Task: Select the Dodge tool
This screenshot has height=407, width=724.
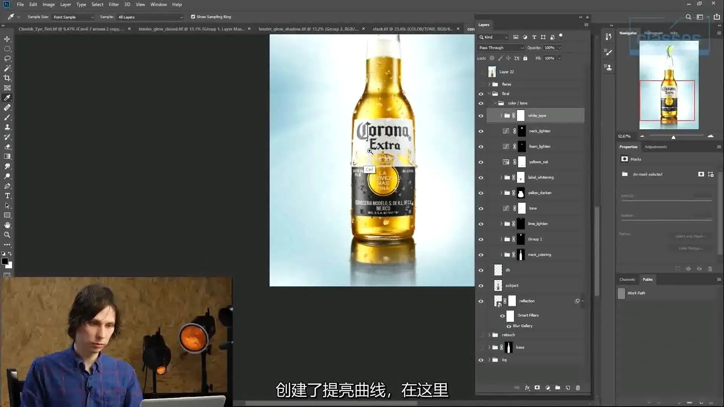Action: tap(7, 176)
